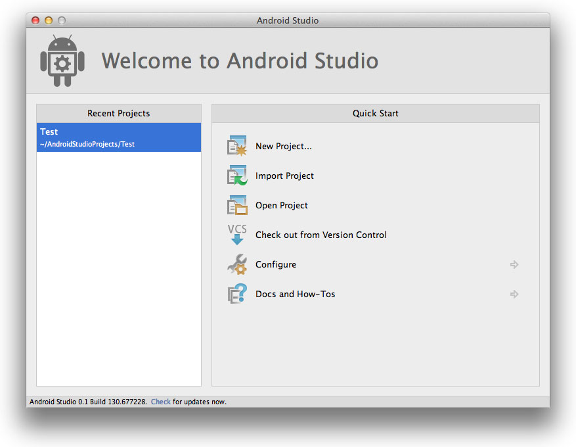
Task: Close the Android Studio window
Action: click(35, 20)
